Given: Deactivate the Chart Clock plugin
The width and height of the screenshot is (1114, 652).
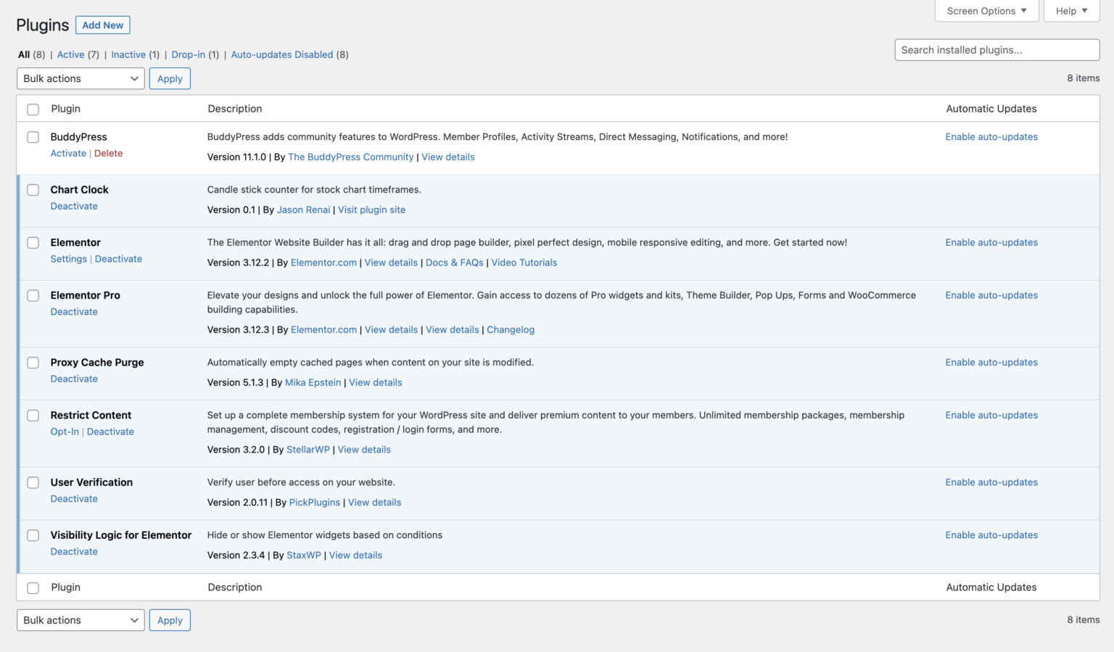Looking at the screenshot, I should (74, 206).
